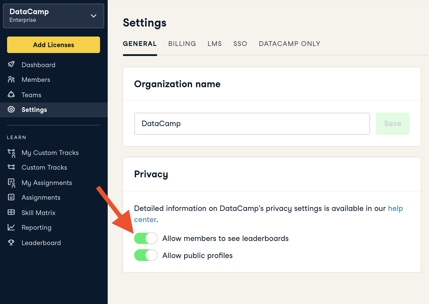Select the SSO tab
Screen dimensions: 429x304
(240, 44)
